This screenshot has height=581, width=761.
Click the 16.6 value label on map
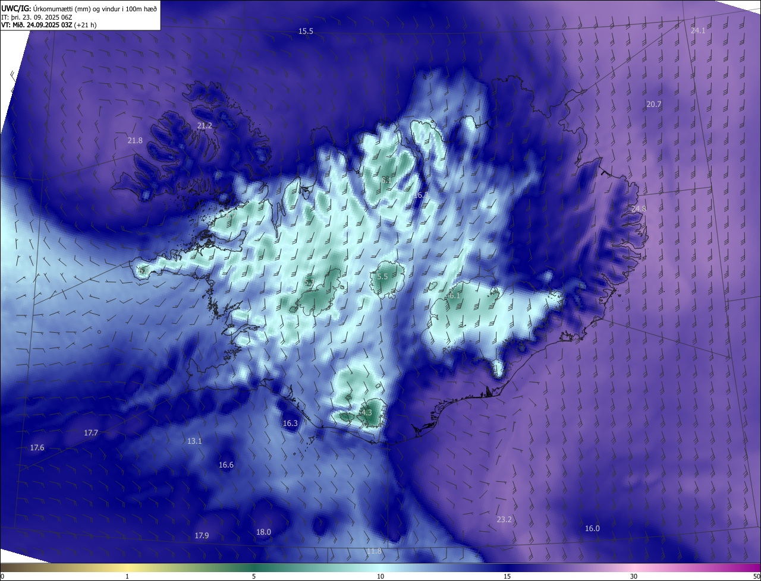tap(226, 465)
